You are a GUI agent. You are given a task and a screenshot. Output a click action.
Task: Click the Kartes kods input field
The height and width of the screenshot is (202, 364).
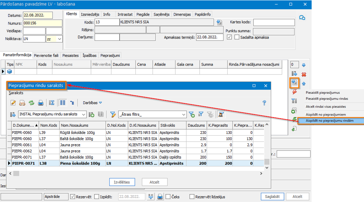(274, 23)
